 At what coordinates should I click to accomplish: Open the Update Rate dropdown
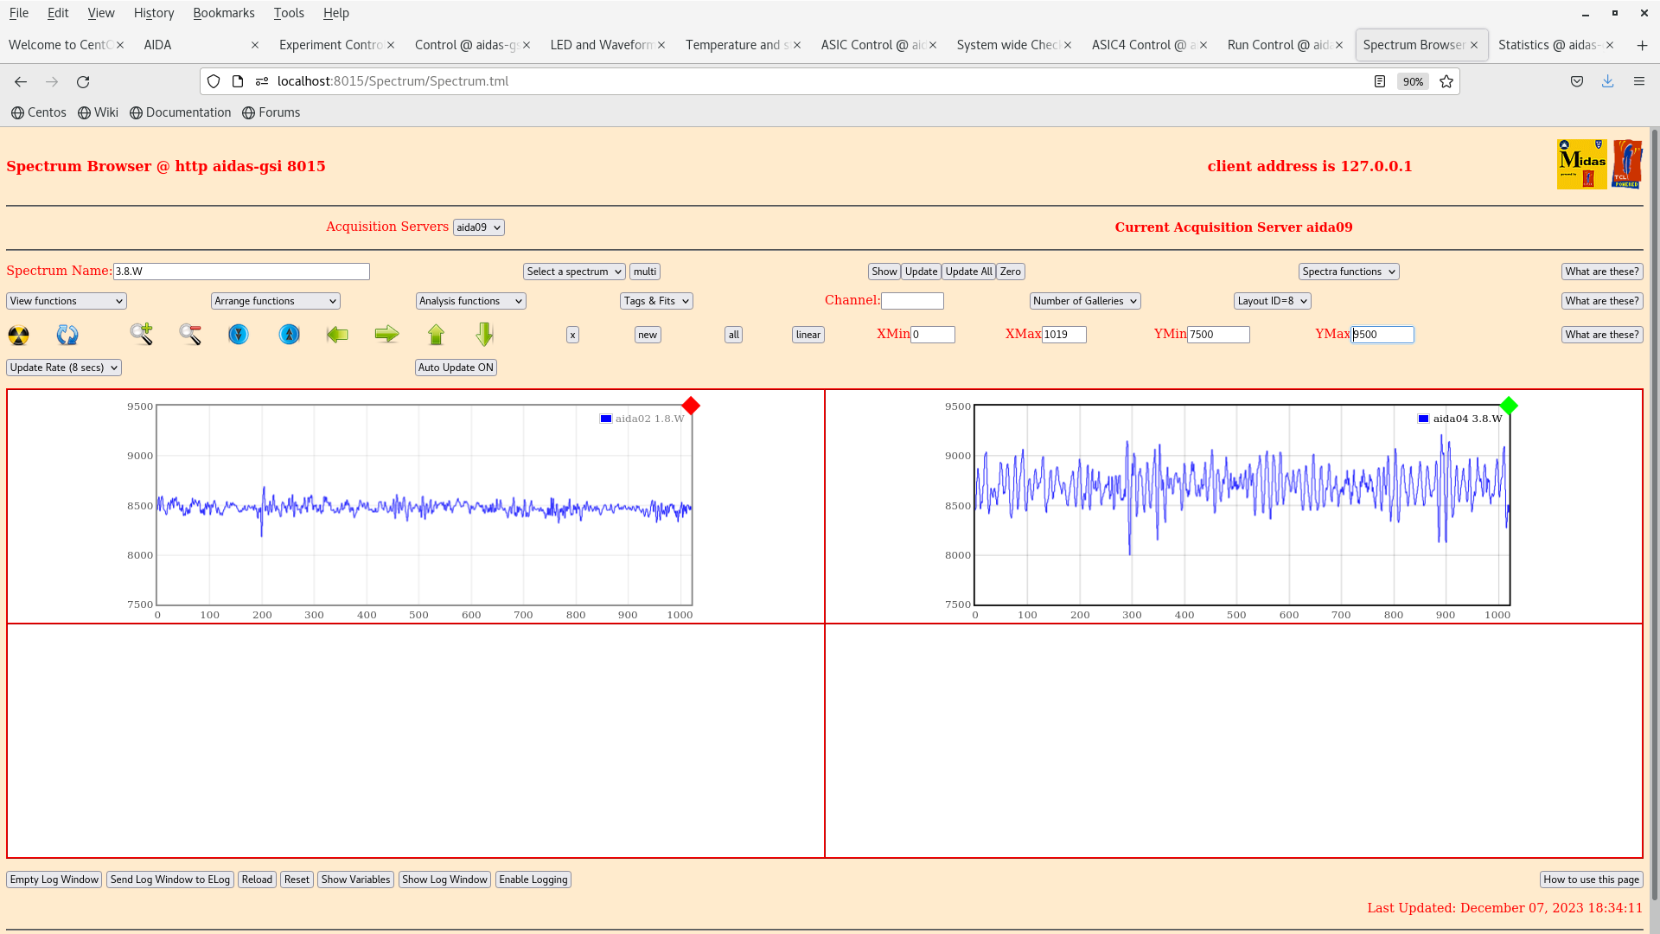coord(64,368)
